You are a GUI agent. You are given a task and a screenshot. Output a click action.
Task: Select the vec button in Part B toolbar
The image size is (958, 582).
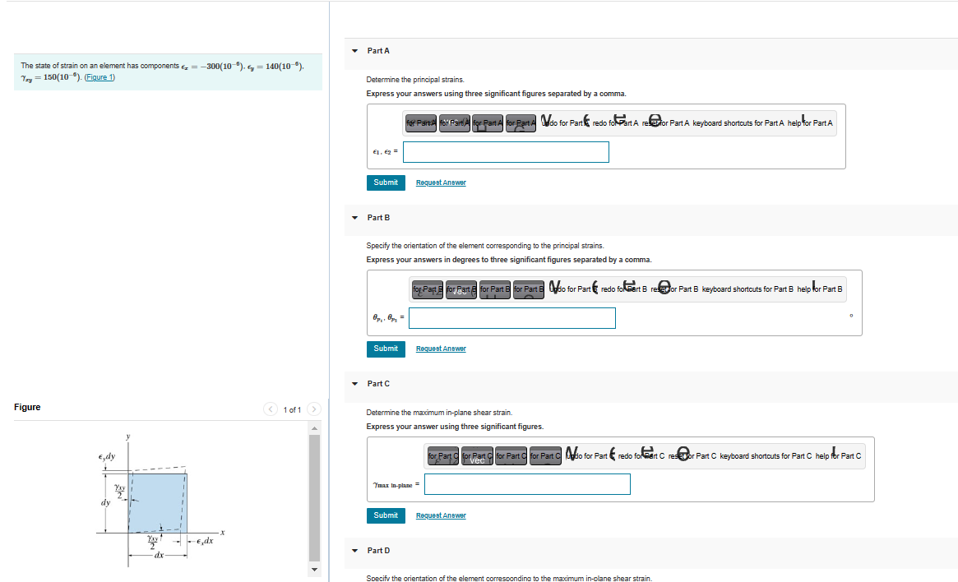click(461, 289)
